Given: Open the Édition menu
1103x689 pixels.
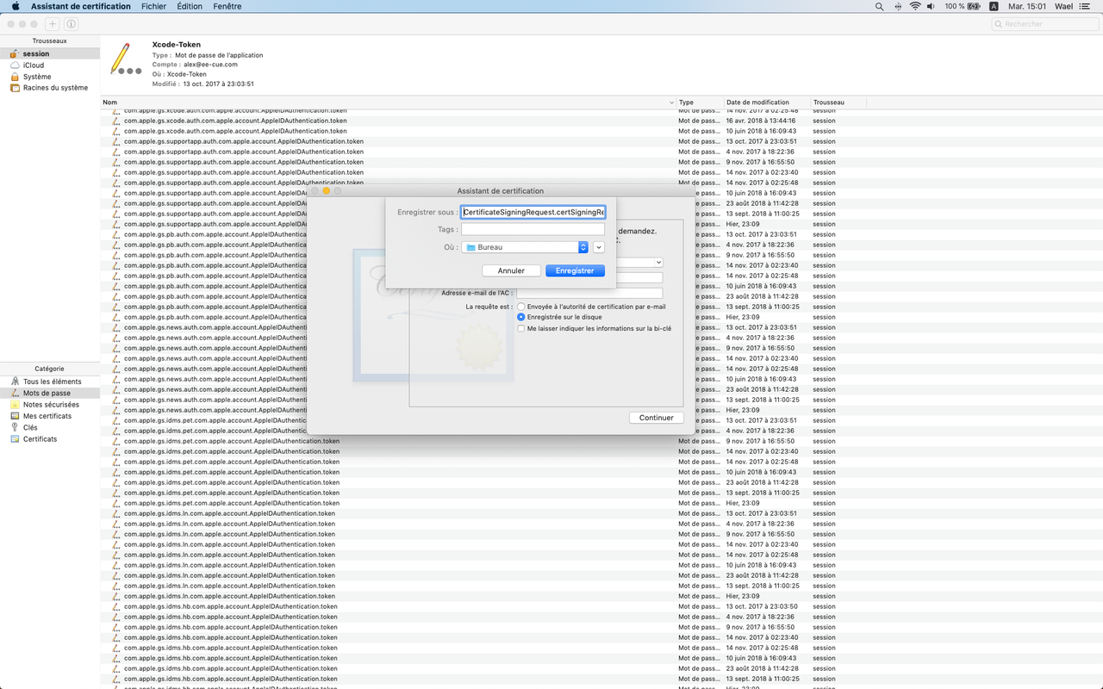Looking at the screenshot, I should tap(190, 6).
